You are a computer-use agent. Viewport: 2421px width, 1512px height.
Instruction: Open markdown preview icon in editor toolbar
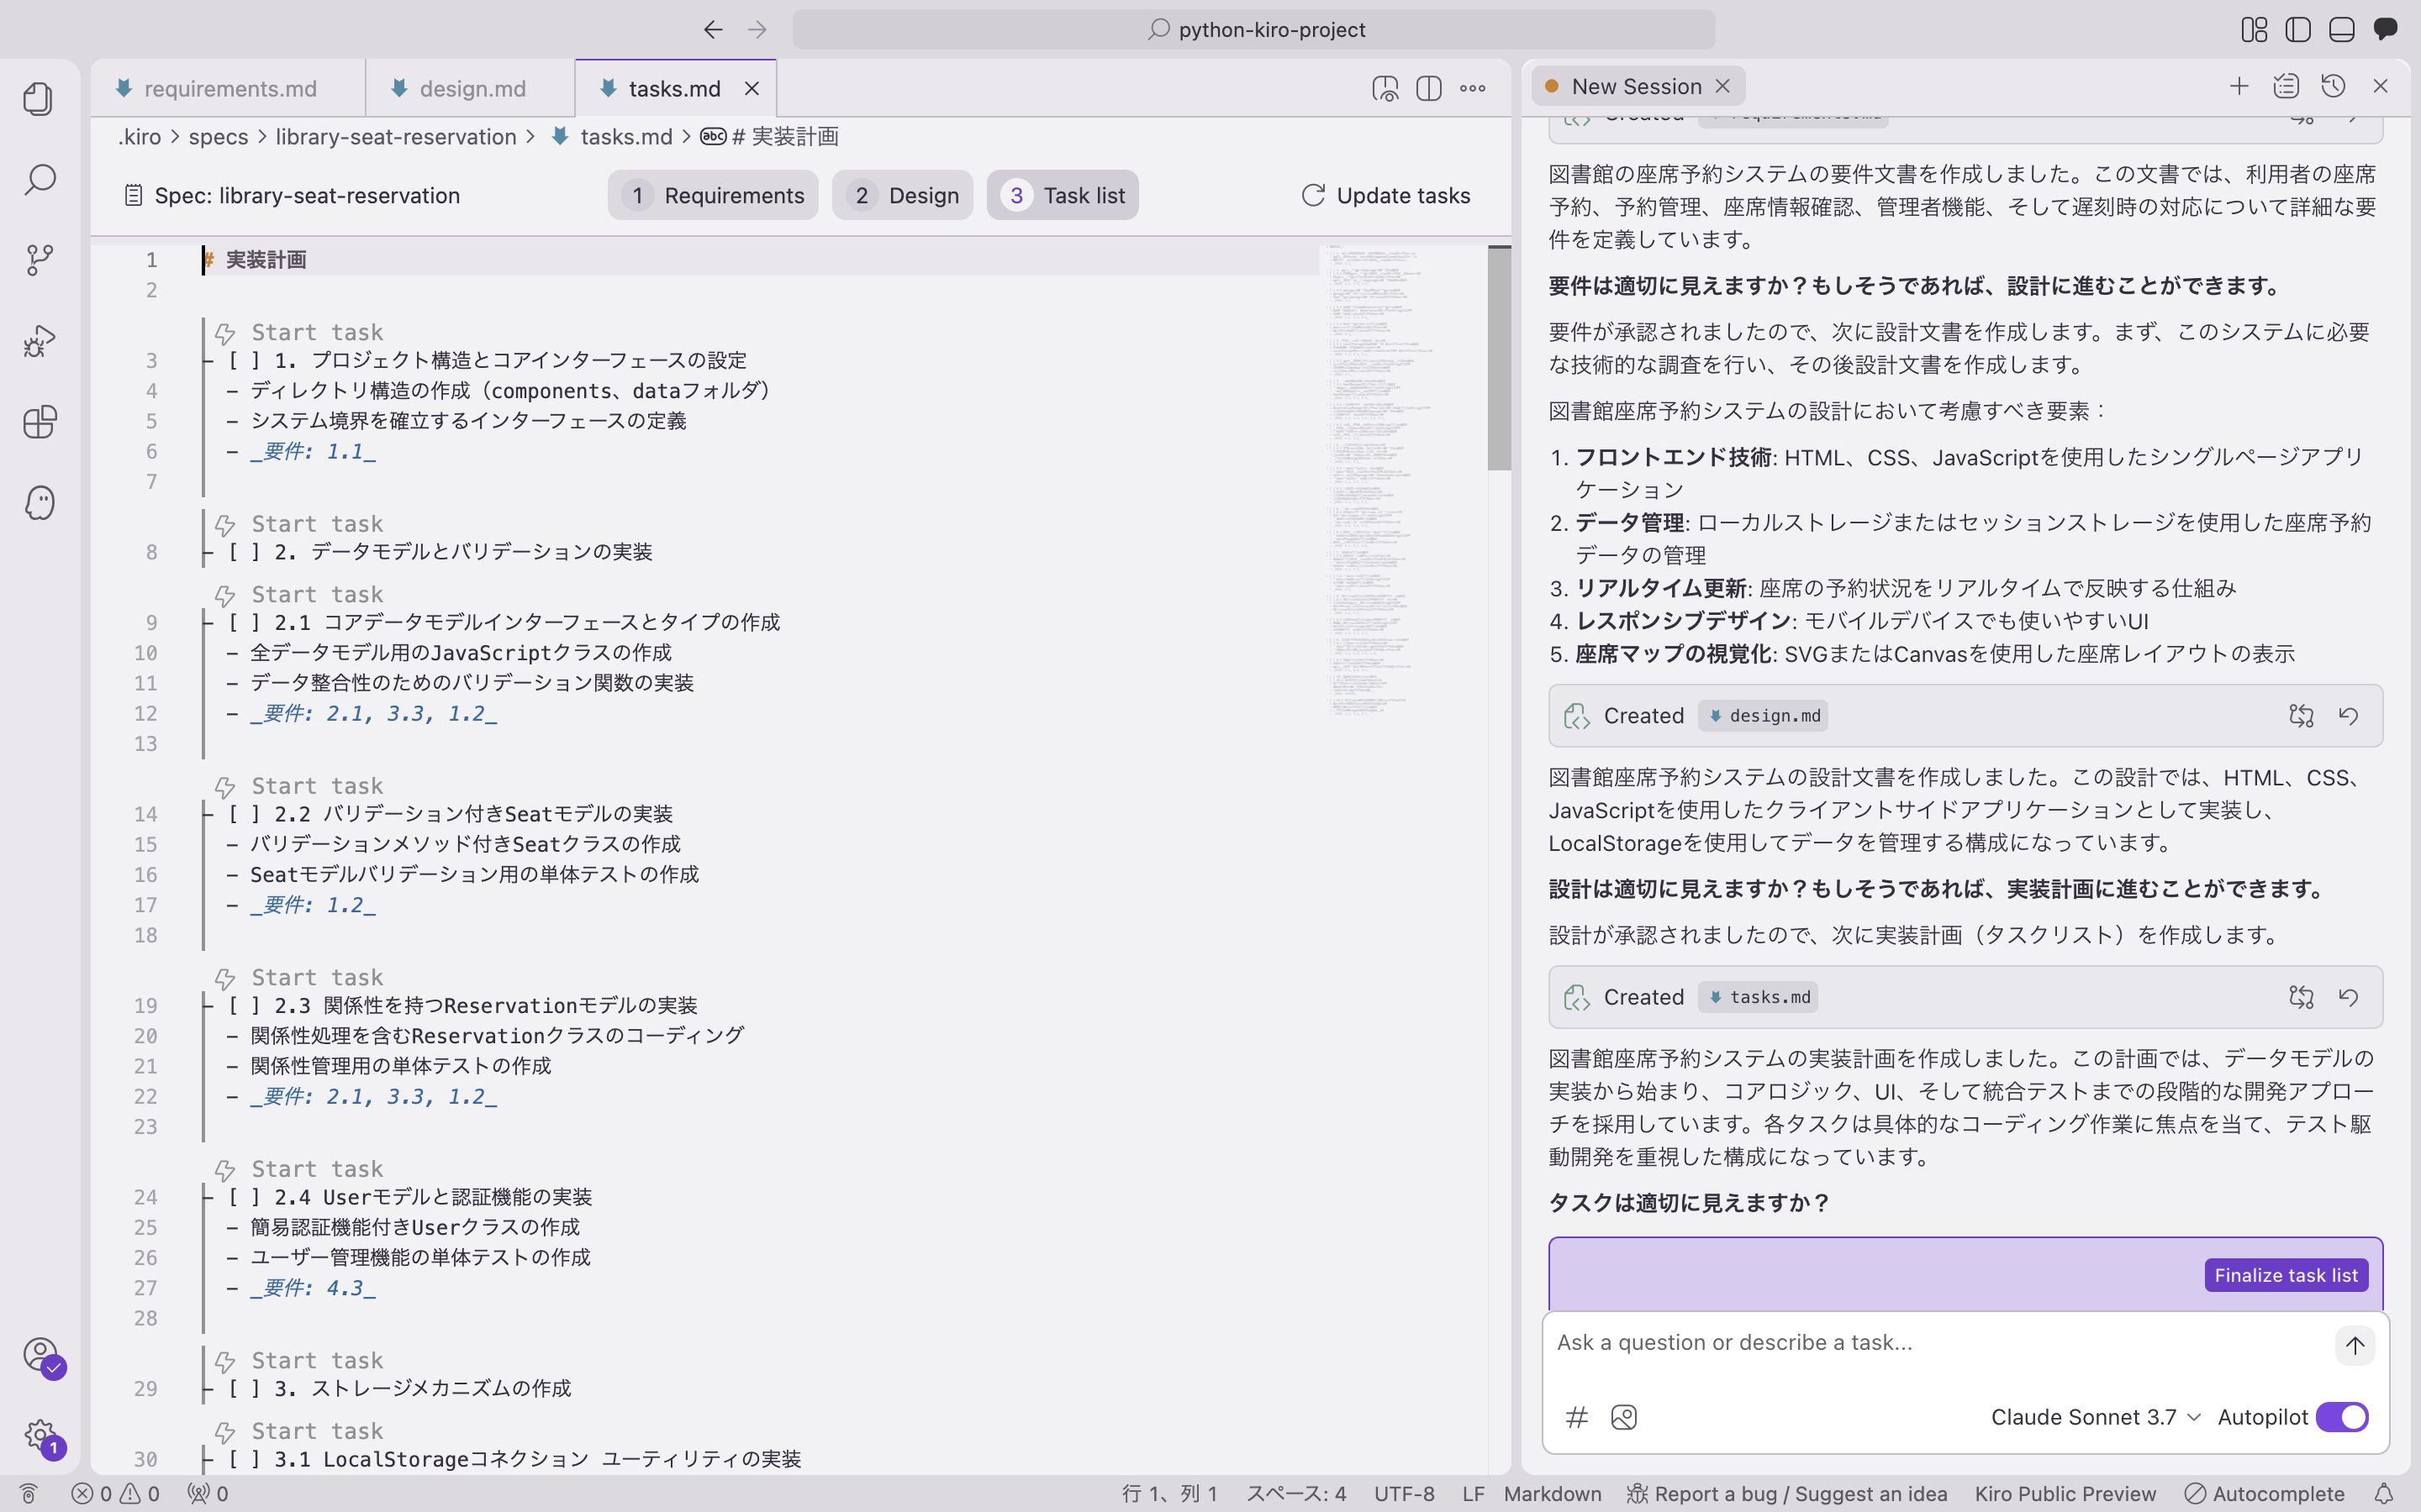1385,88
